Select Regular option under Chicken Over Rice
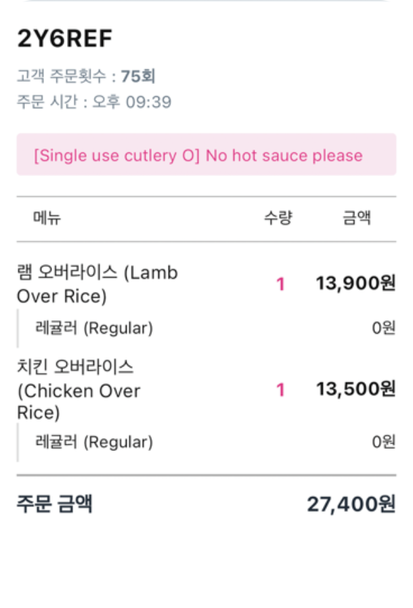Image resolution: width=413 pixels, height=608 pixels. pyautogui.click(x=94, y=442)
